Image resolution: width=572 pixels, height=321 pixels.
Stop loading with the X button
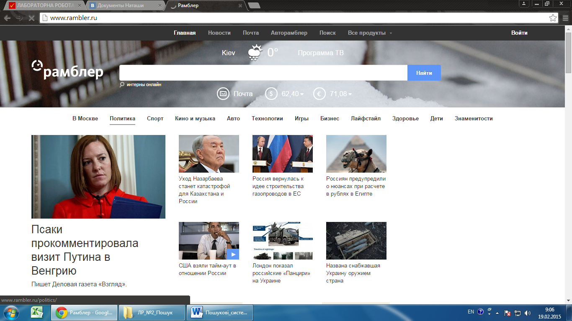pyautogui.click(x=31, y=18)
